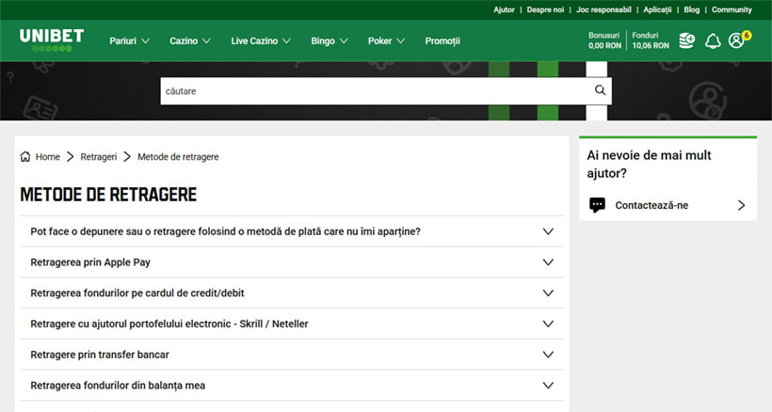Open the Ajutor link in top bar
The width and height of the screenshot is (772, 412).
[x=504, y=9]
